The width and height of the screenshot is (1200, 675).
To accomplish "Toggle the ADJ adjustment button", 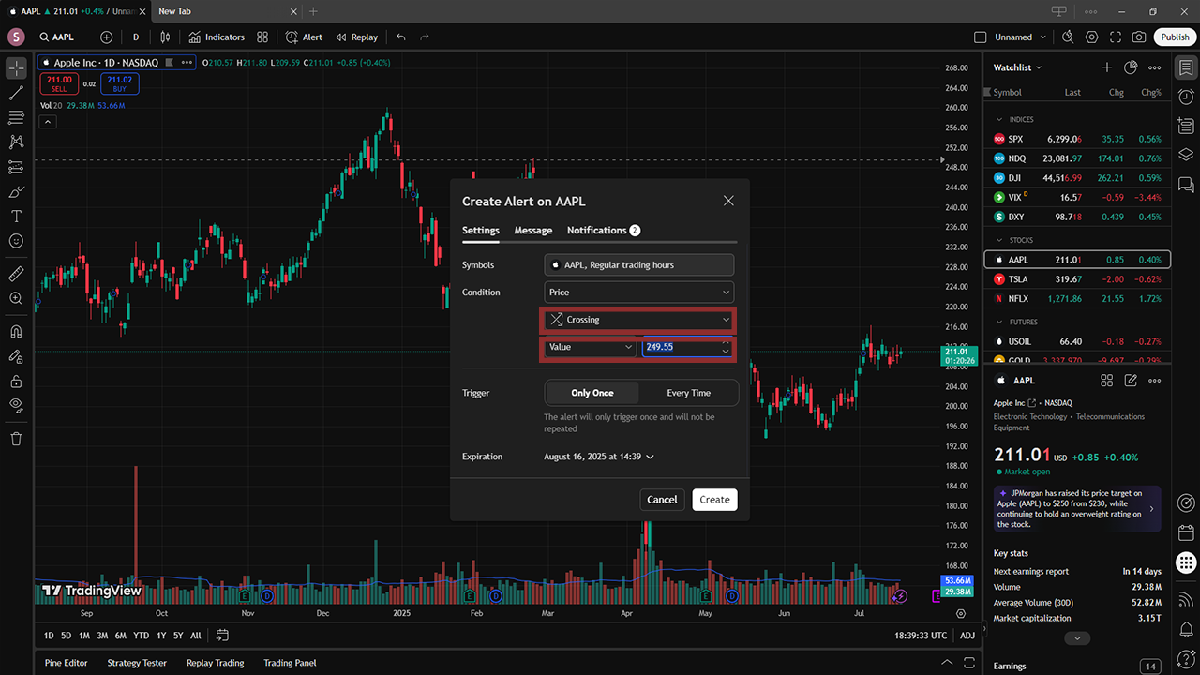I will (x=967, y=636).
